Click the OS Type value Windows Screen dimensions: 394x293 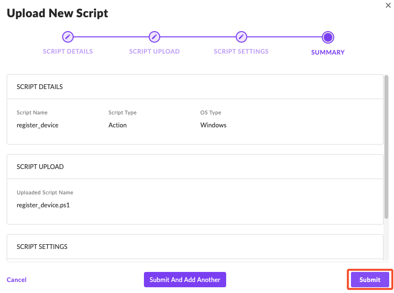(x=213, y=125)
